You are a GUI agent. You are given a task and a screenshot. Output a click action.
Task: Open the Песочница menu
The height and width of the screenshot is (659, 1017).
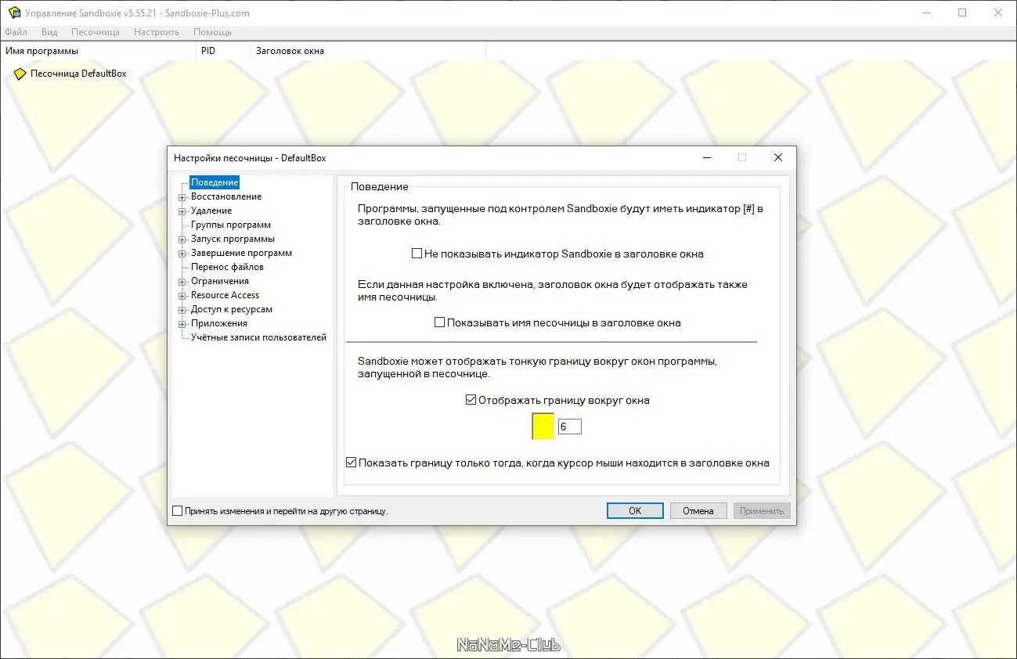click(96, 32)
